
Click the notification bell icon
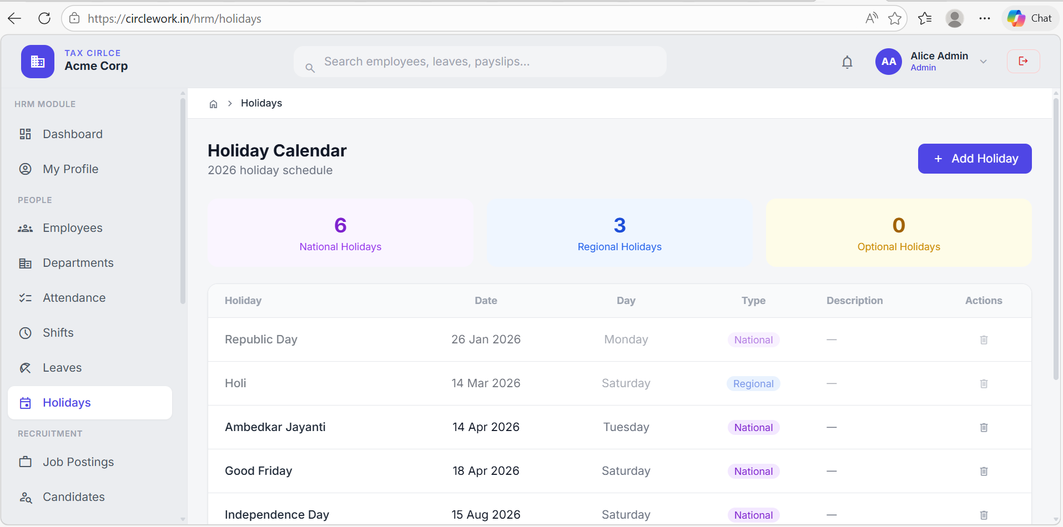coord(847,62)
